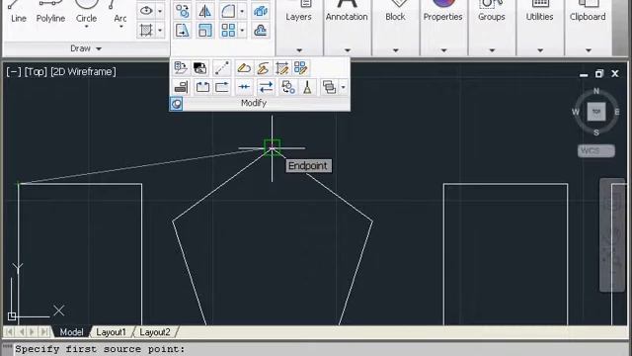Click the Join tool icon
Viewport: 632px width, 356px height.
244,87
